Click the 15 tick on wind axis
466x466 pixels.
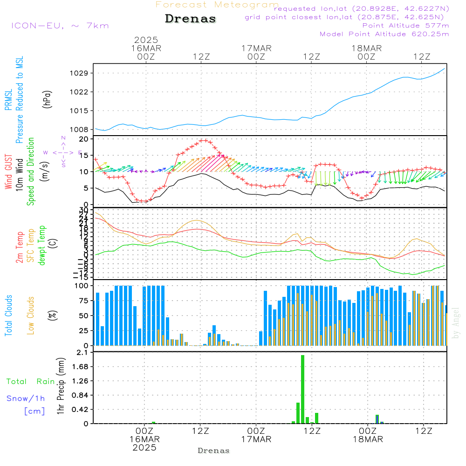[x=83, y=155]
